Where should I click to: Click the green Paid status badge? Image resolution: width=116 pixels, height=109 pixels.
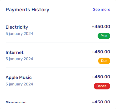(x=104, y=36)
